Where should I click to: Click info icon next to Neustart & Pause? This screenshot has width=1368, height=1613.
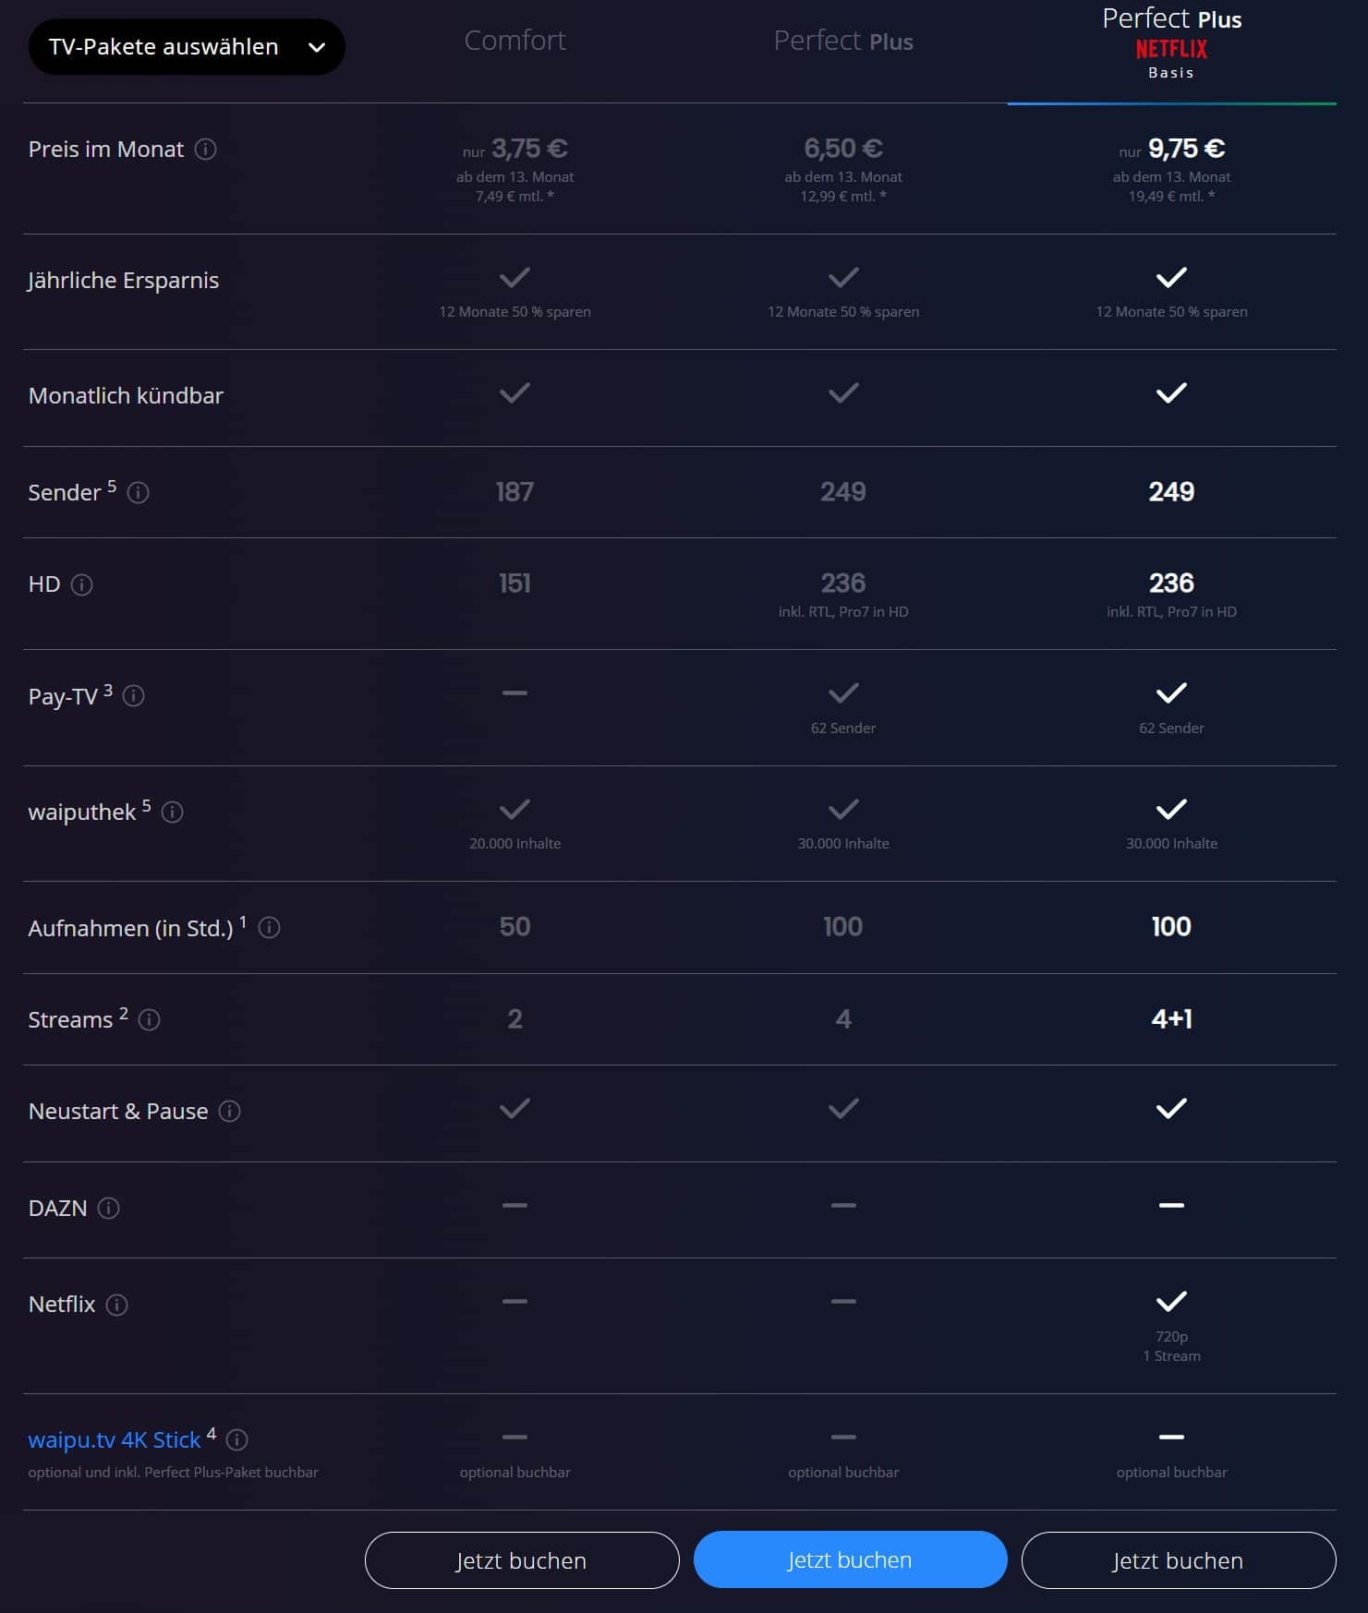pyautogui.click(x=229, y=1111)
